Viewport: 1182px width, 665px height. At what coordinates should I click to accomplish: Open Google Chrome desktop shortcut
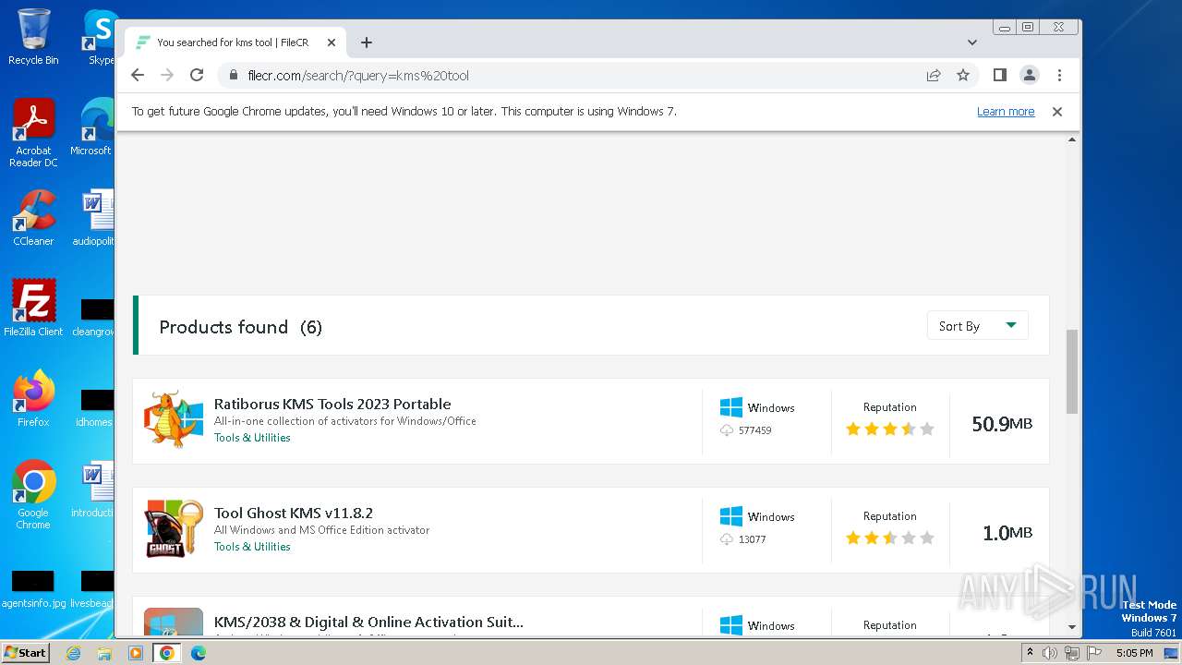33,494
